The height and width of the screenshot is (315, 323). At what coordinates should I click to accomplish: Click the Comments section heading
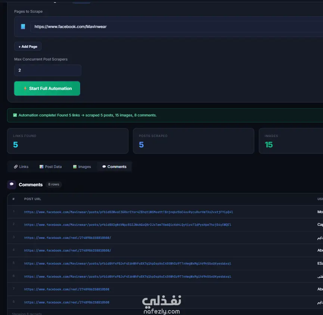click(31, 185)
